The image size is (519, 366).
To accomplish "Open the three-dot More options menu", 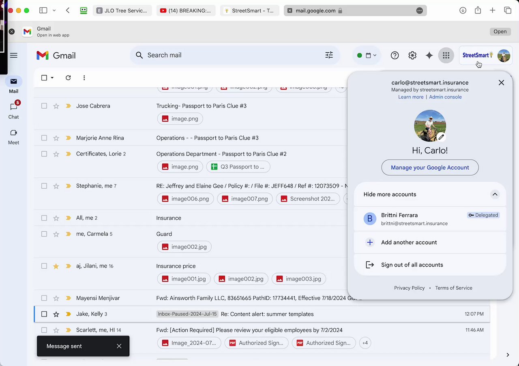I will point(84,78).
